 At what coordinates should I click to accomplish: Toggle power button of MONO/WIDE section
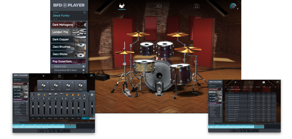click(x=60, y=83)
